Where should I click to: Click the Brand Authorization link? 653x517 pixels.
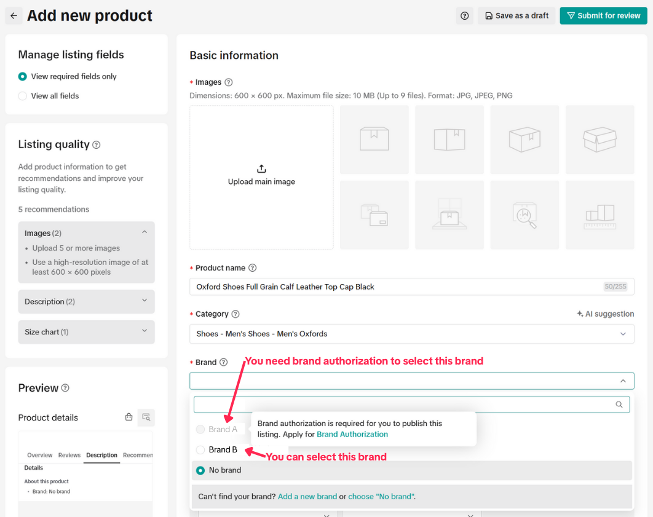pos(352,434)
